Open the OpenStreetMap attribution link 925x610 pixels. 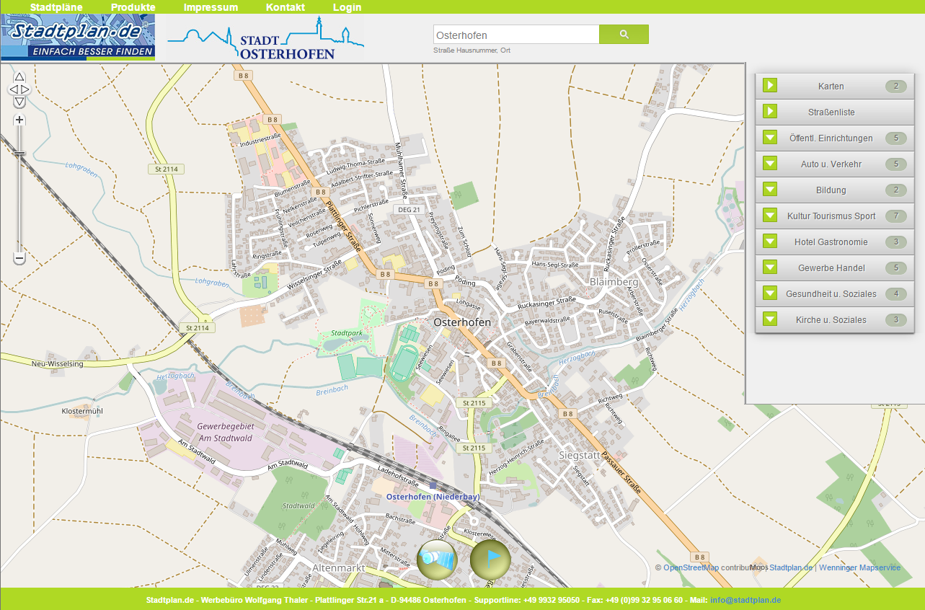coord(691,567)
